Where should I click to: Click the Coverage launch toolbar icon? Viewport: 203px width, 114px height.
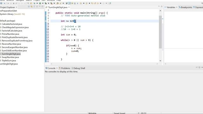click(x=46, y=3)
